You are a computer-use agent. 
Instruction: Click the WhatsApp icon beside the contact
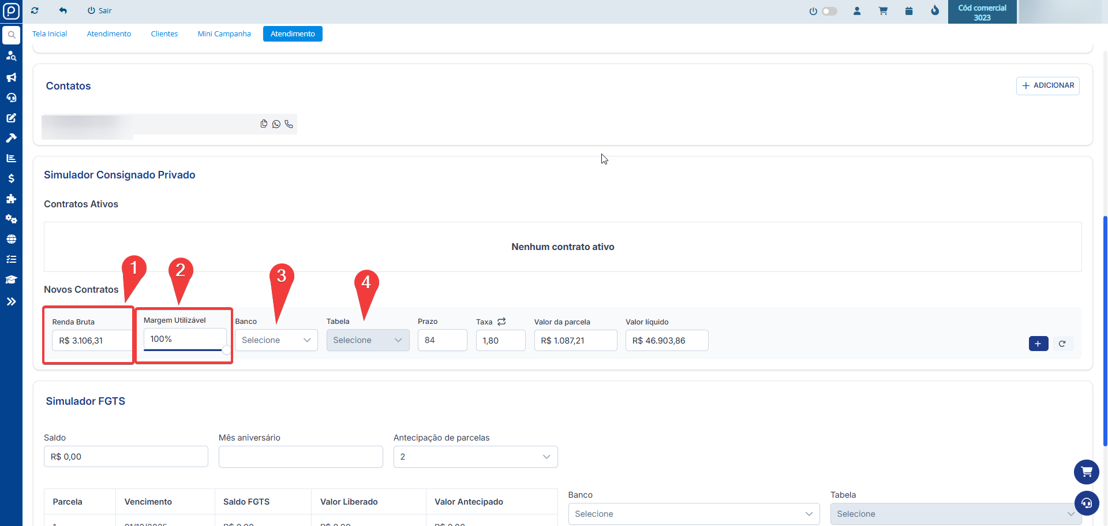click(276, 124)
